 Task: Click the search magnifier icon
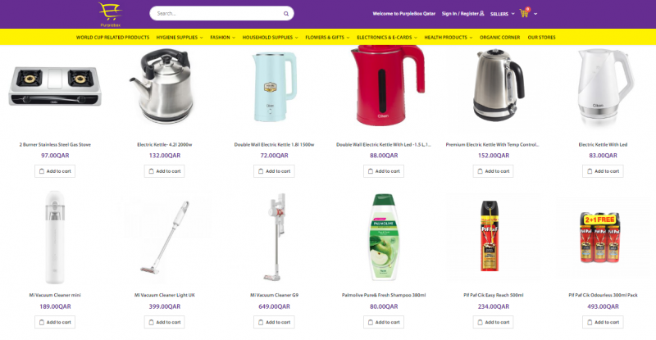[x=286, y=14]
